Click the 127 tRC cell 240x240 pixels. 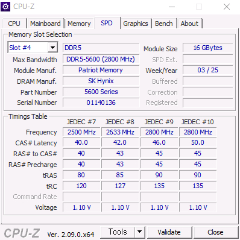[120, 186]
